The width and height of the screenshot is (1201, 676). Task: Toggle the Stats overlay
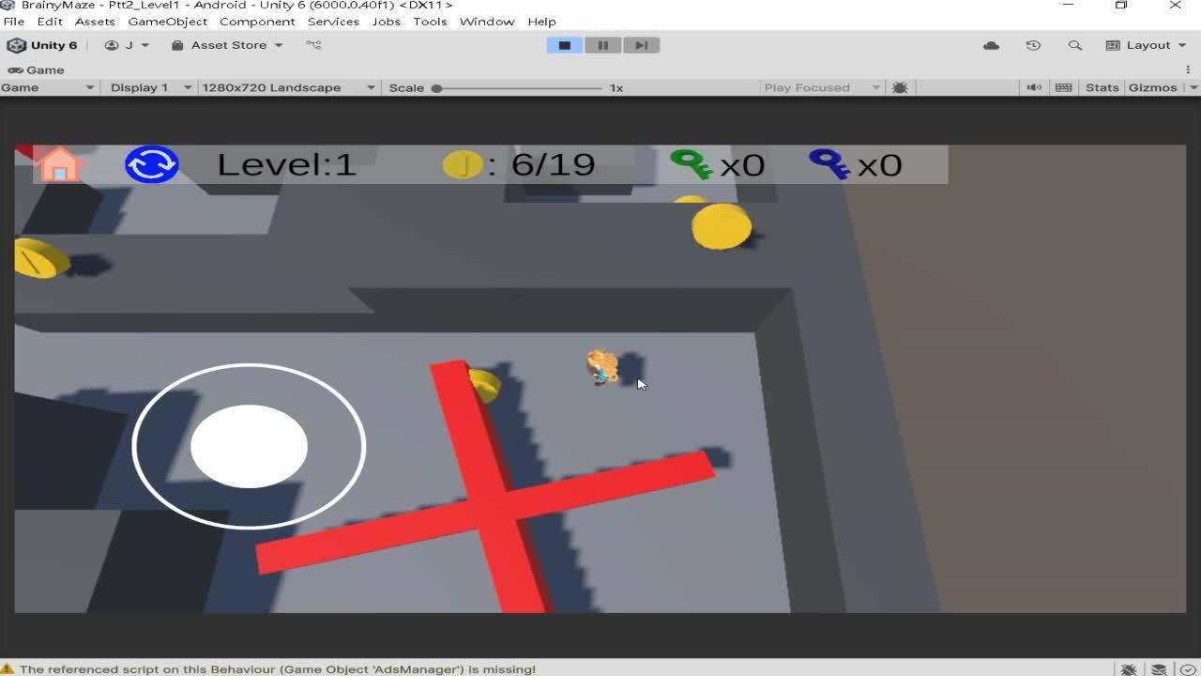(x=1102, y=87)
